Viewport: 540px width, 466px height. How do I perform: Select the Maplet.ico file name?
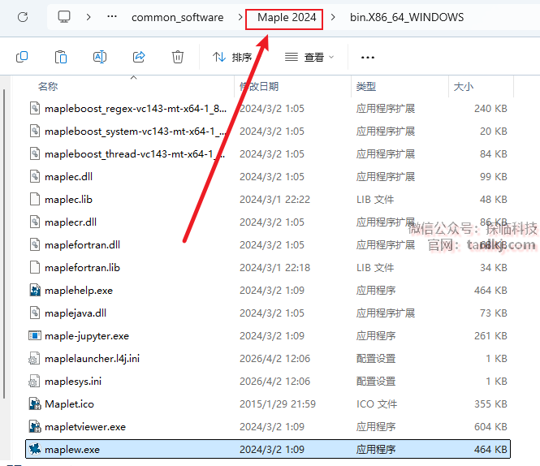69,404
